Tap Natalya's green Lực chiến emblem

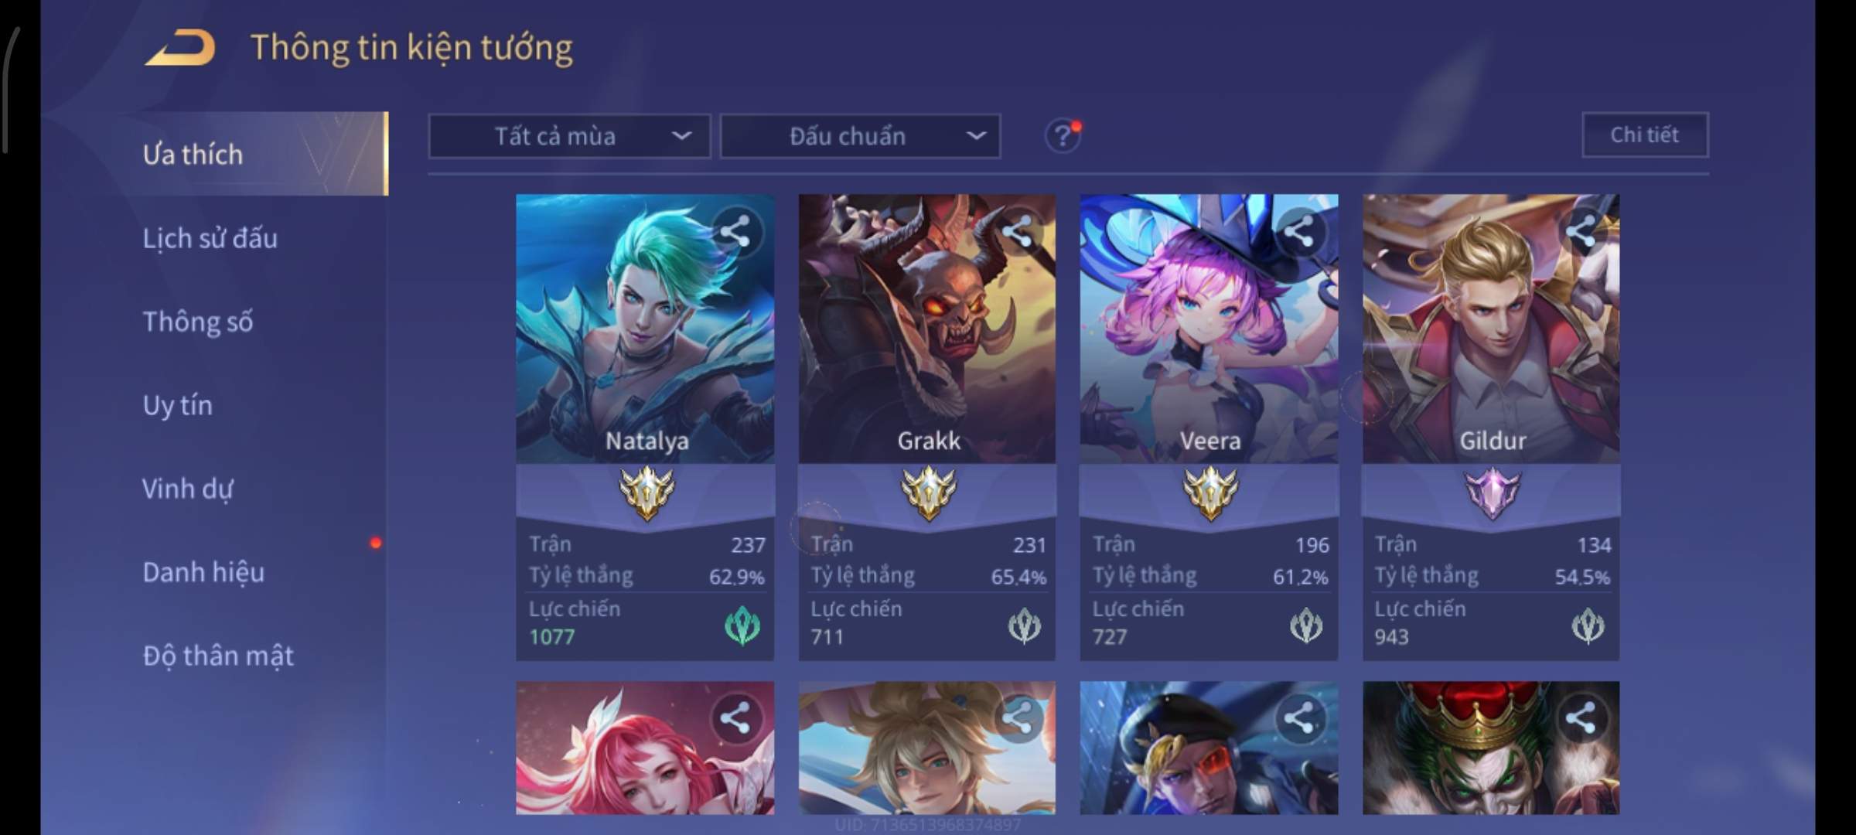click(x=742, y=625)
